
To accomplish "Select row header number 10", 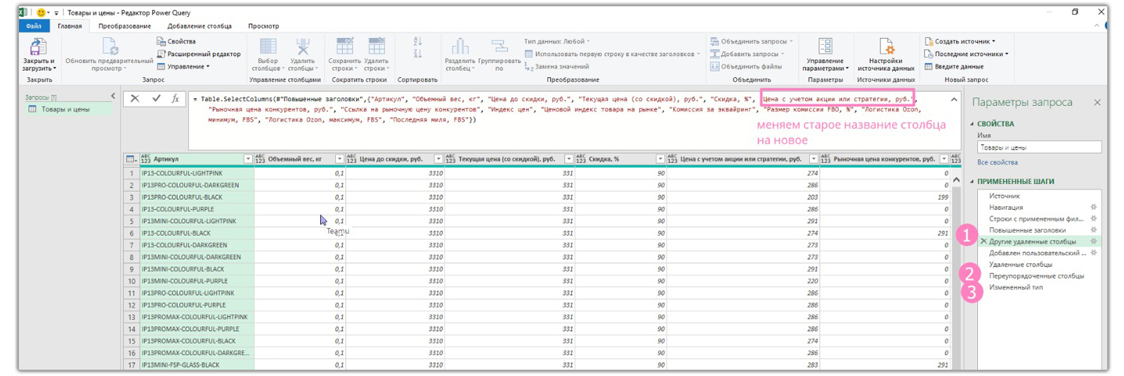I will (131, 281).
